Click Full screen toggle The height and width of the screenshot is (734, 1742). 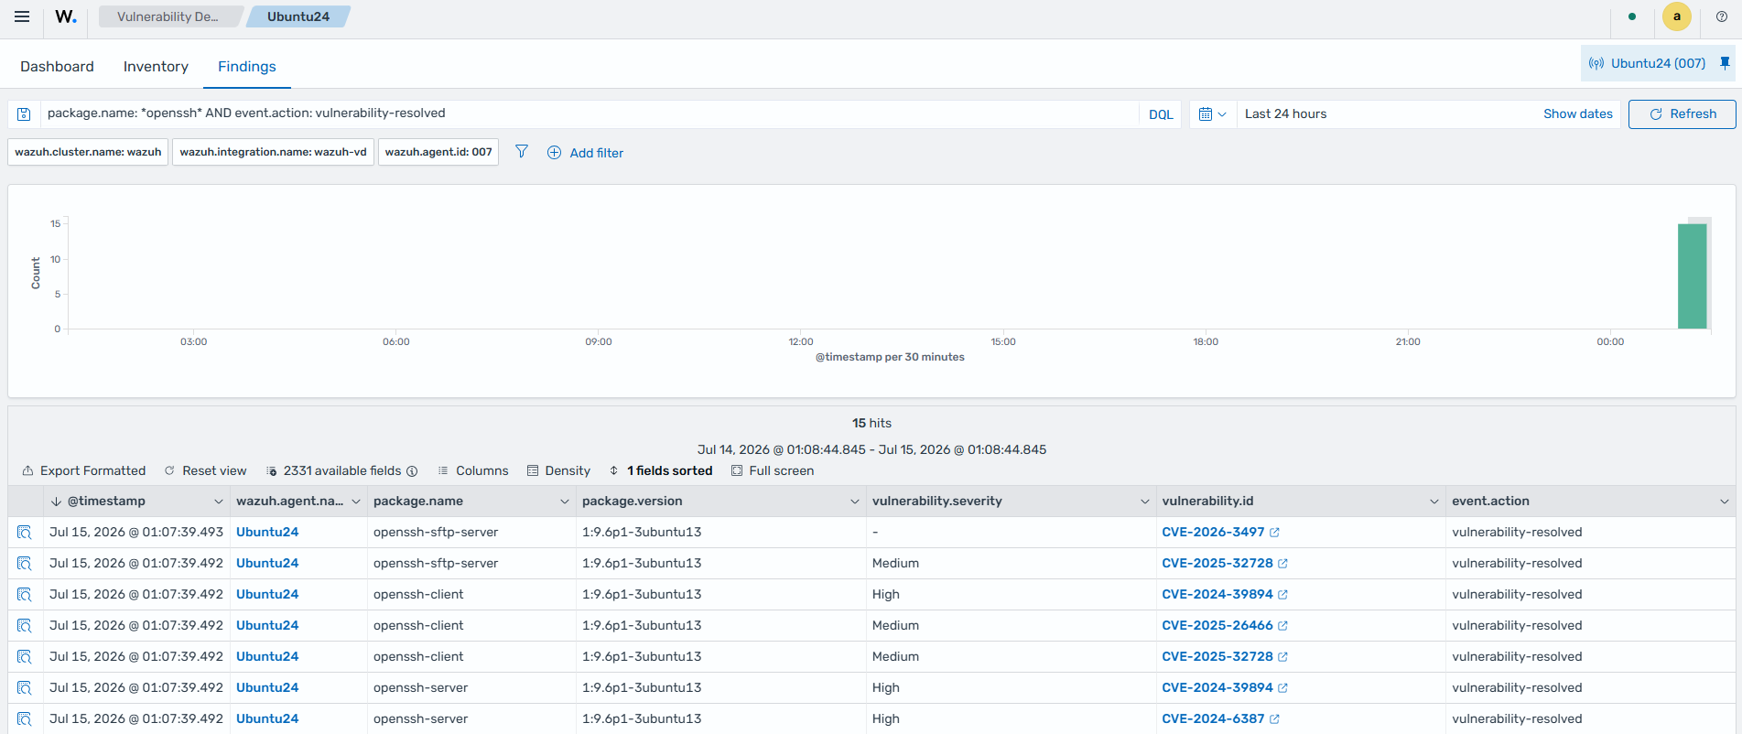773,471
